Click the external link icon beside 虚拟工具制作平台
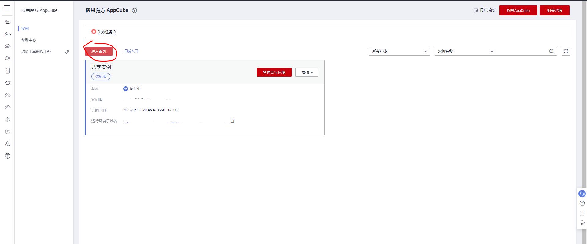Screen dimensions: 587x244 (x=67, y=52)
